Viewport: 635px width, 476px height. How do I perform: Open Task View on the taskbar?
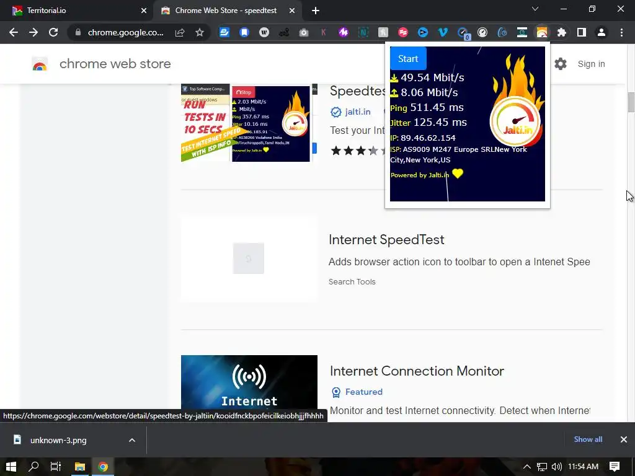[x=55, y=467]
